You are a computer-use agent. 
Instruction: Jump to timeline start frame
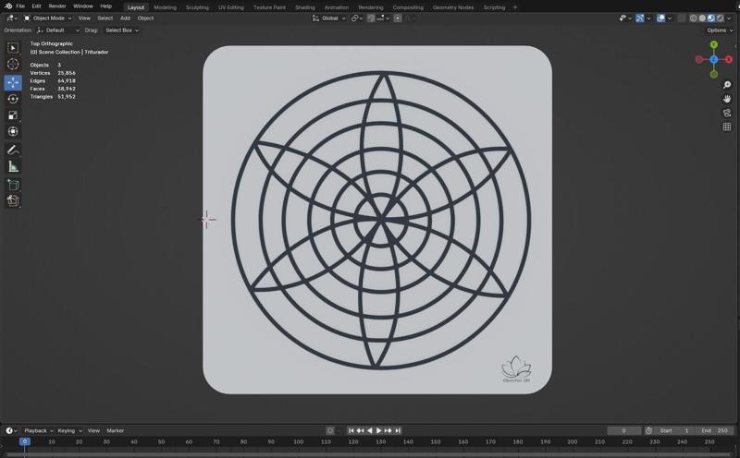click(x=351, y=430)
